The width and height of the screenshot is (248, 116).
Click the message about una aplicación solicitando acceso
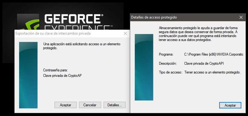click(x=82, y=46)
